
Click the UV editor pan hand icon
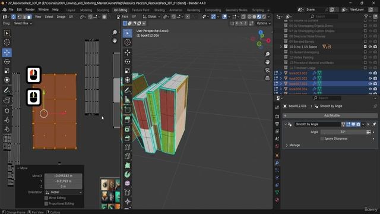[x=115, y=40]
